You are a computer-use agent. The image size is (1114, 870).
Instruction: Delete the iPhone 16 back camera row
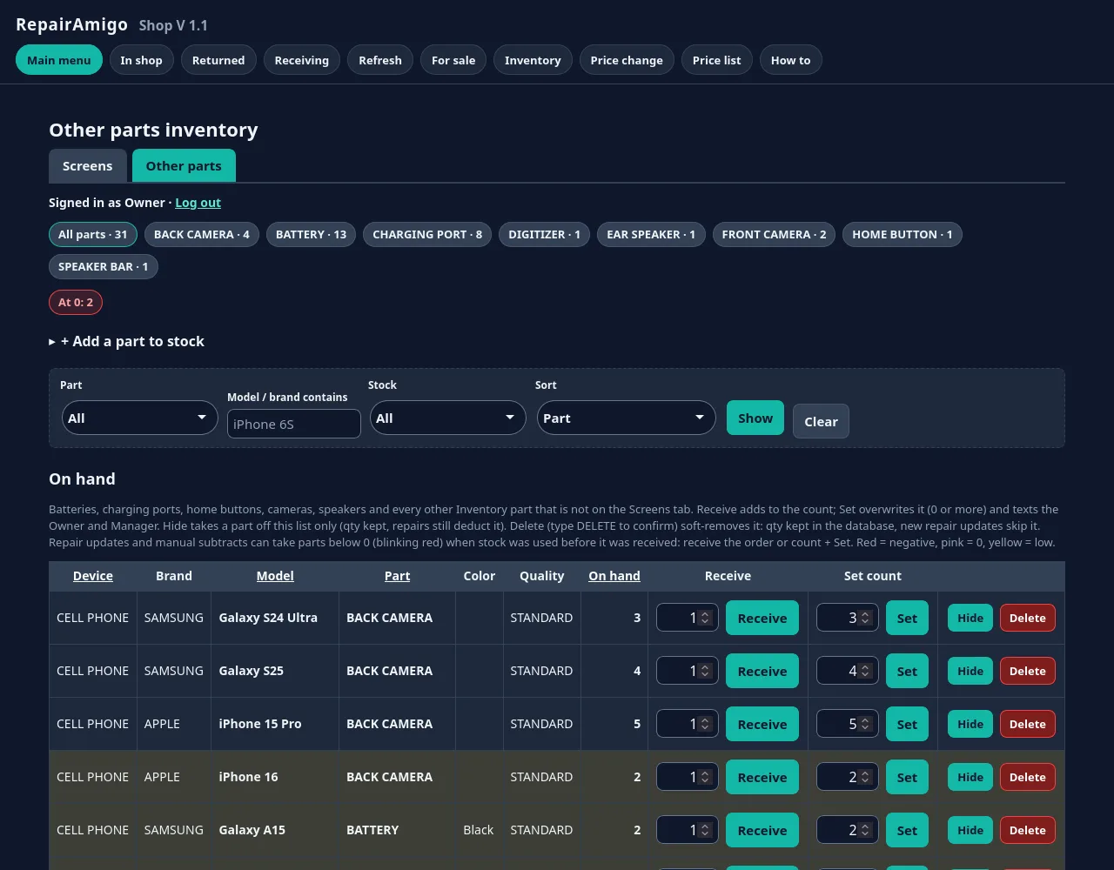pyautogui.click(x=1028, y=777)
